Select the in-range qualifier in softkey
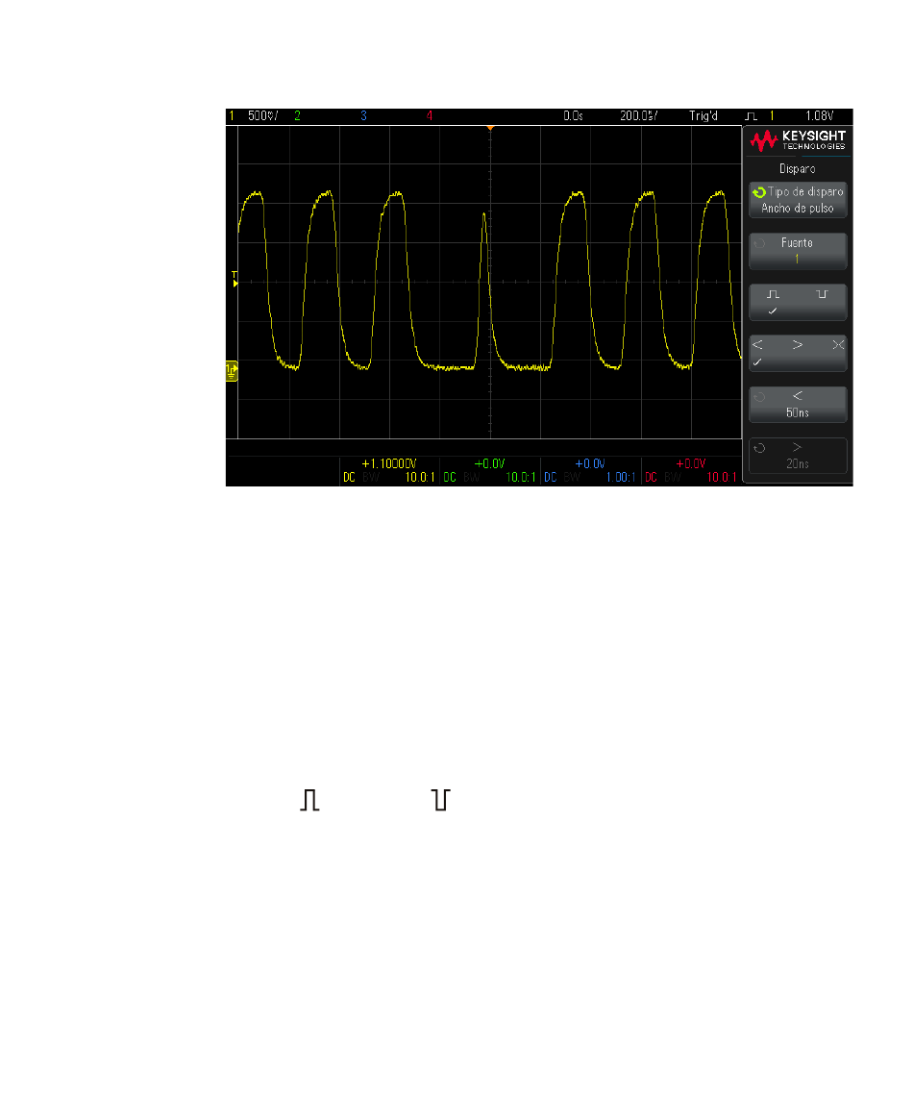Image resolution: width=913 pixels, height=1120 pixels. pos(838,345)
